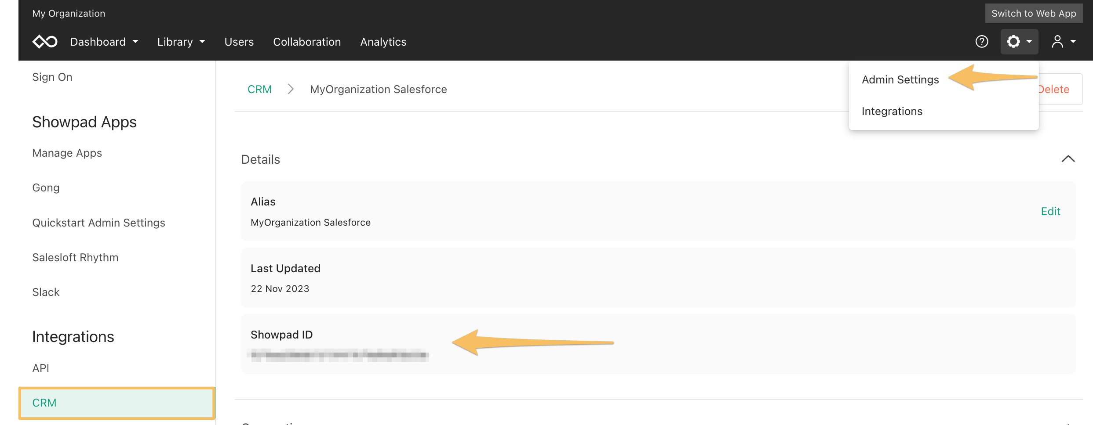Open the help question mark icon
The height and width of the screenshot is (425, 1093).
[x=982, y=42]
